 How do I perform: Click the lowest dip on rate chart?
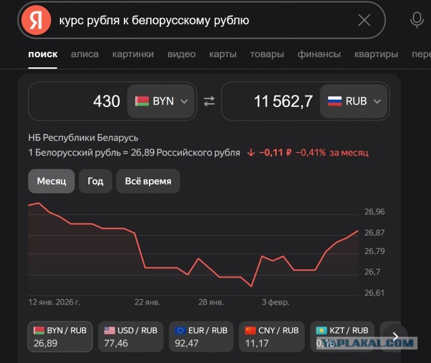click(251, 286)
